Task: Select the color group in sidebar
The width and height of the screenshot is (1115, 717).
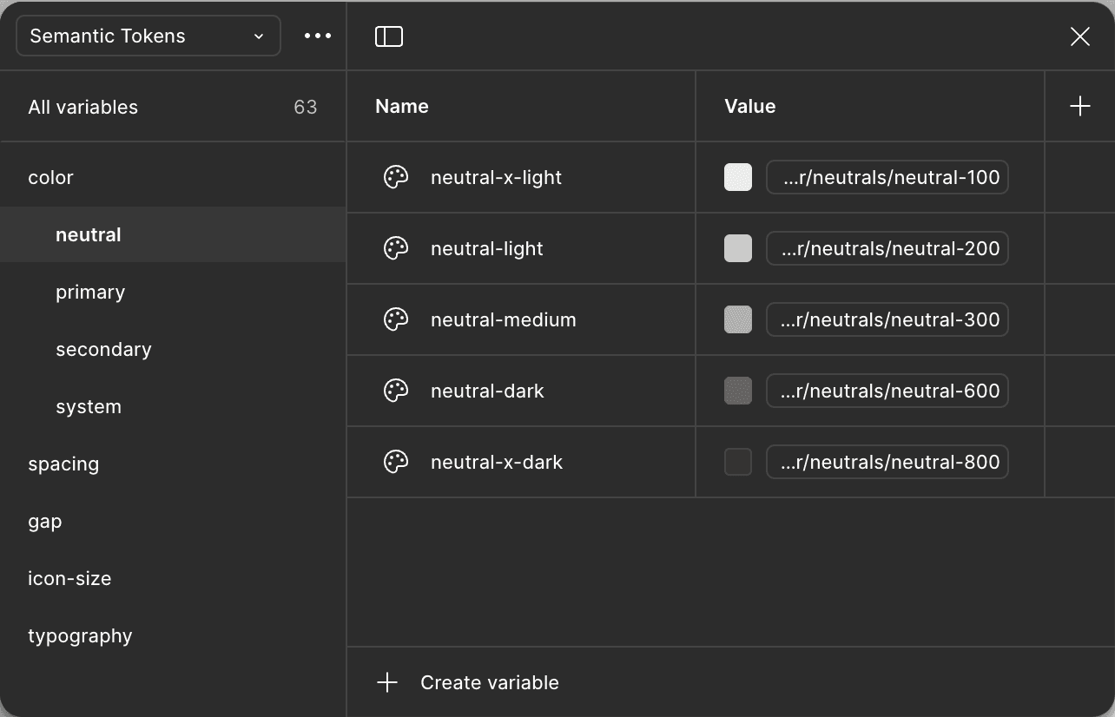Action: (50, 177)
